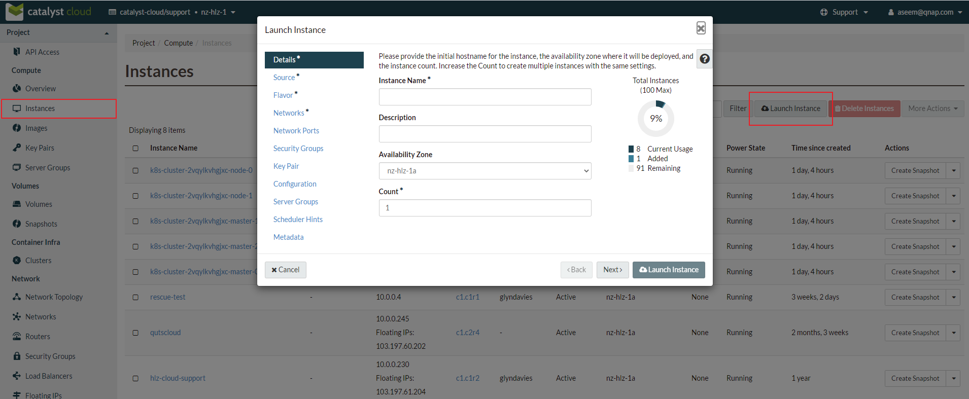Screen dimensions: 969x399
Task: Click the Network Topology icon in sidebar
Action: (17, 297)
